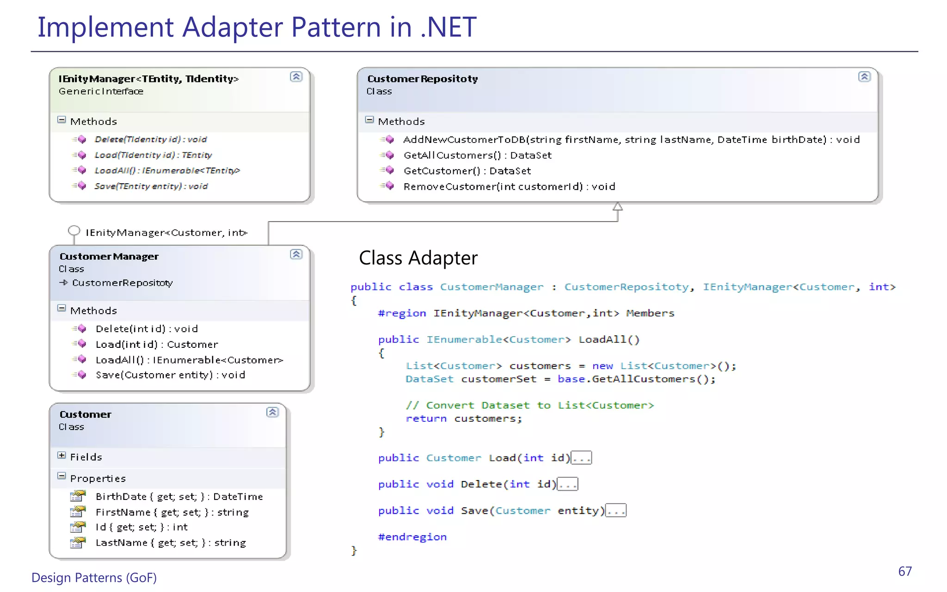Expand collapsed code after Load(int id)
Viewport: 947px width, 592px height.
(581, 458)
